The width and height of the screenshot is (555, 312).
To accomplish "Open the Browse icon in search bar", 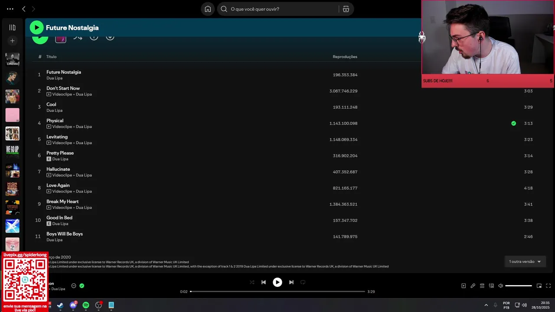I will (x=346, y=9).
